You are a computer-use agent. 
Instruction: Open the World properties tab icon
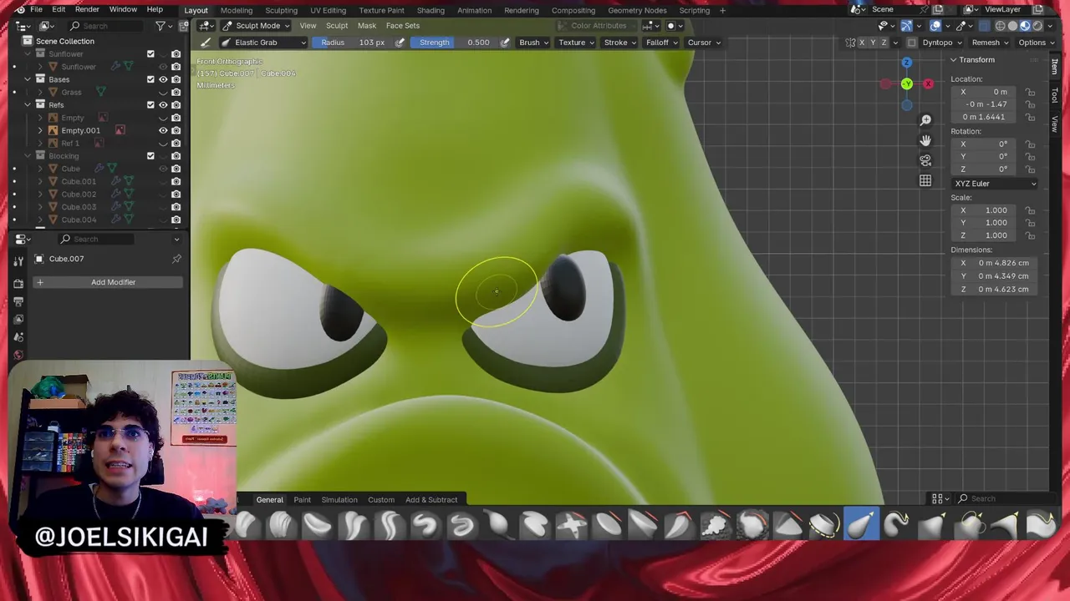coord(18,355)
